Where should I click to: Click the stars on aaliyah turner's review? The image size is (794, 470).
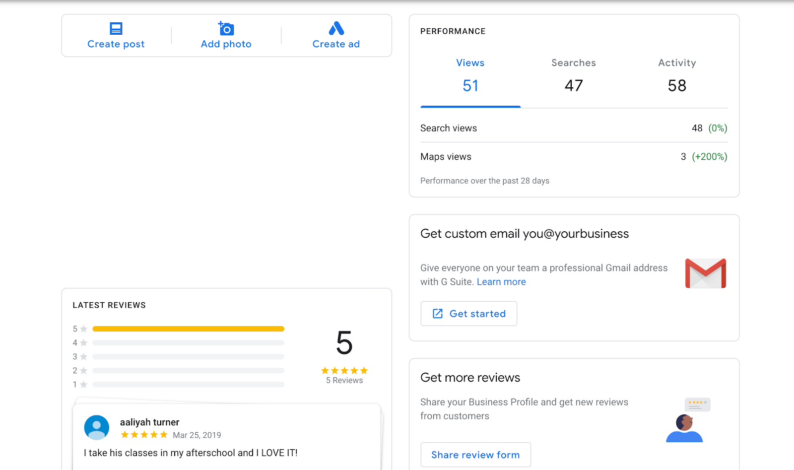(x=144, y=435)
